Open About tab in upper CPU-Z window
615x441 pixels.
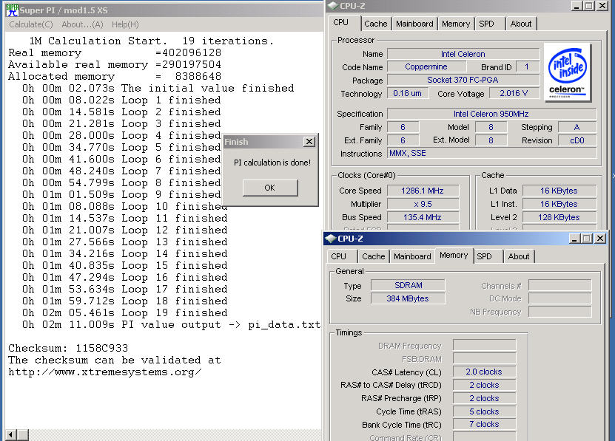pyautogui.click(x=521, y=24)
